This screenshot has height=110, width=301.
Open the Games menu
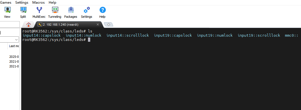coord(6,3)
